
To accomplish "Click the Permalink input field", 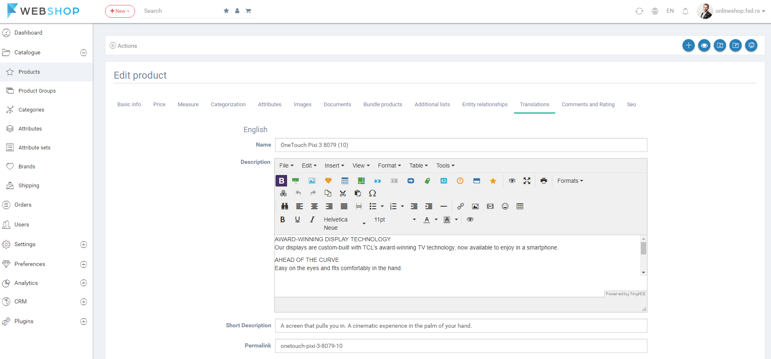I will [x=461, y=346].
